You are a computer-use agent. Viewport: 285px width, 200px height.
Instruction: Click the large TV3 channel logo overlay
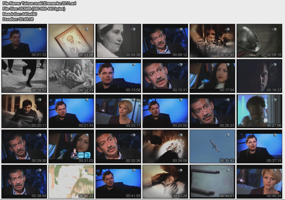coord(87,155)
